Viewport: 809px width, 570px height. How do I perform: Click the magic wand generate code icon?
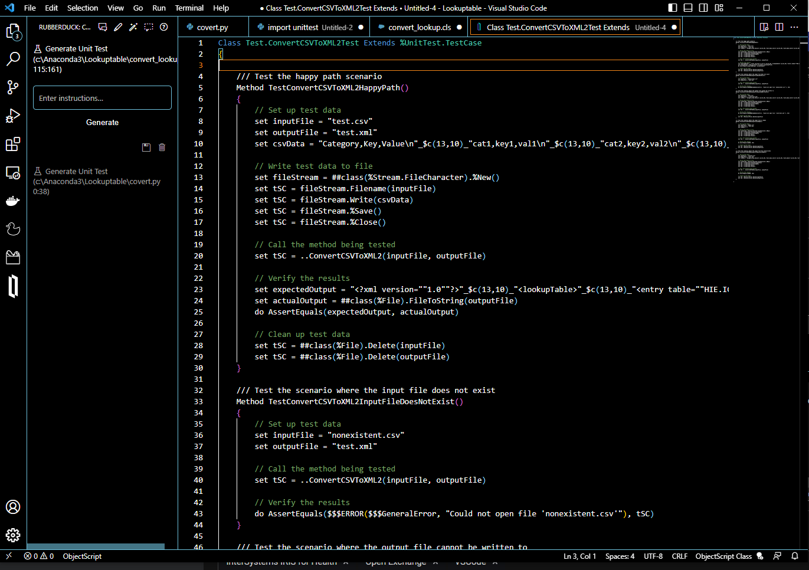tap(133, 27)
